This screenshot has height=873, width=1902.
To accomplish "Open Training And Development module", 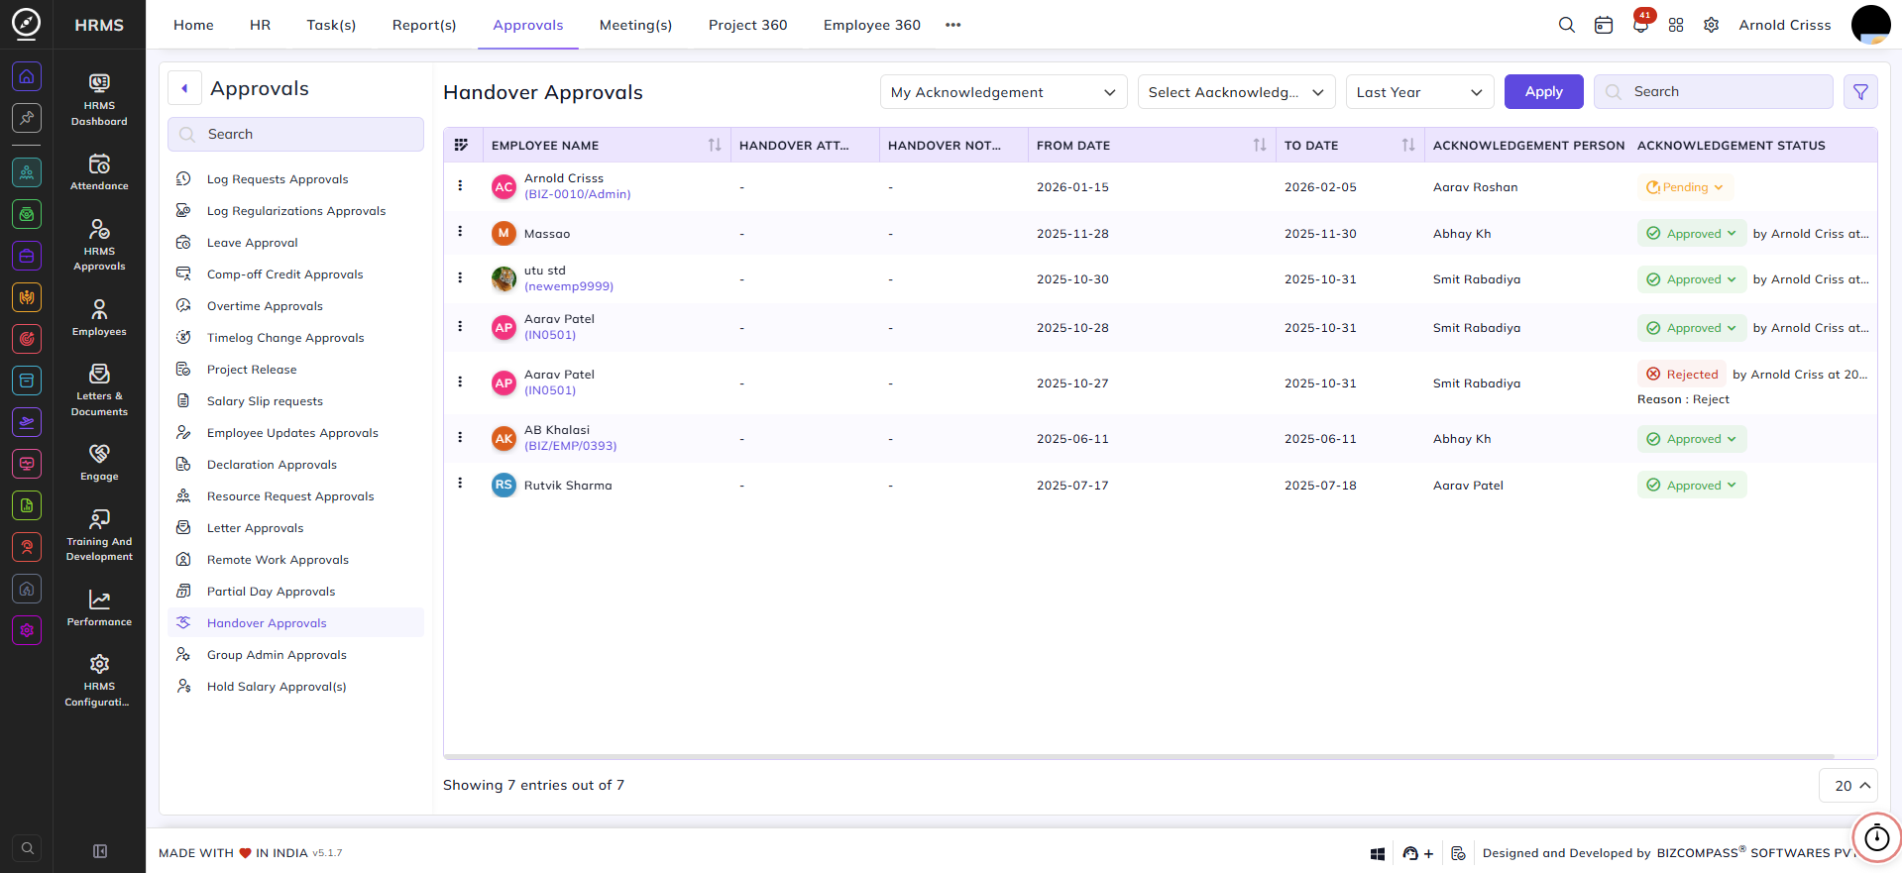I will click(x=99, y=535).
